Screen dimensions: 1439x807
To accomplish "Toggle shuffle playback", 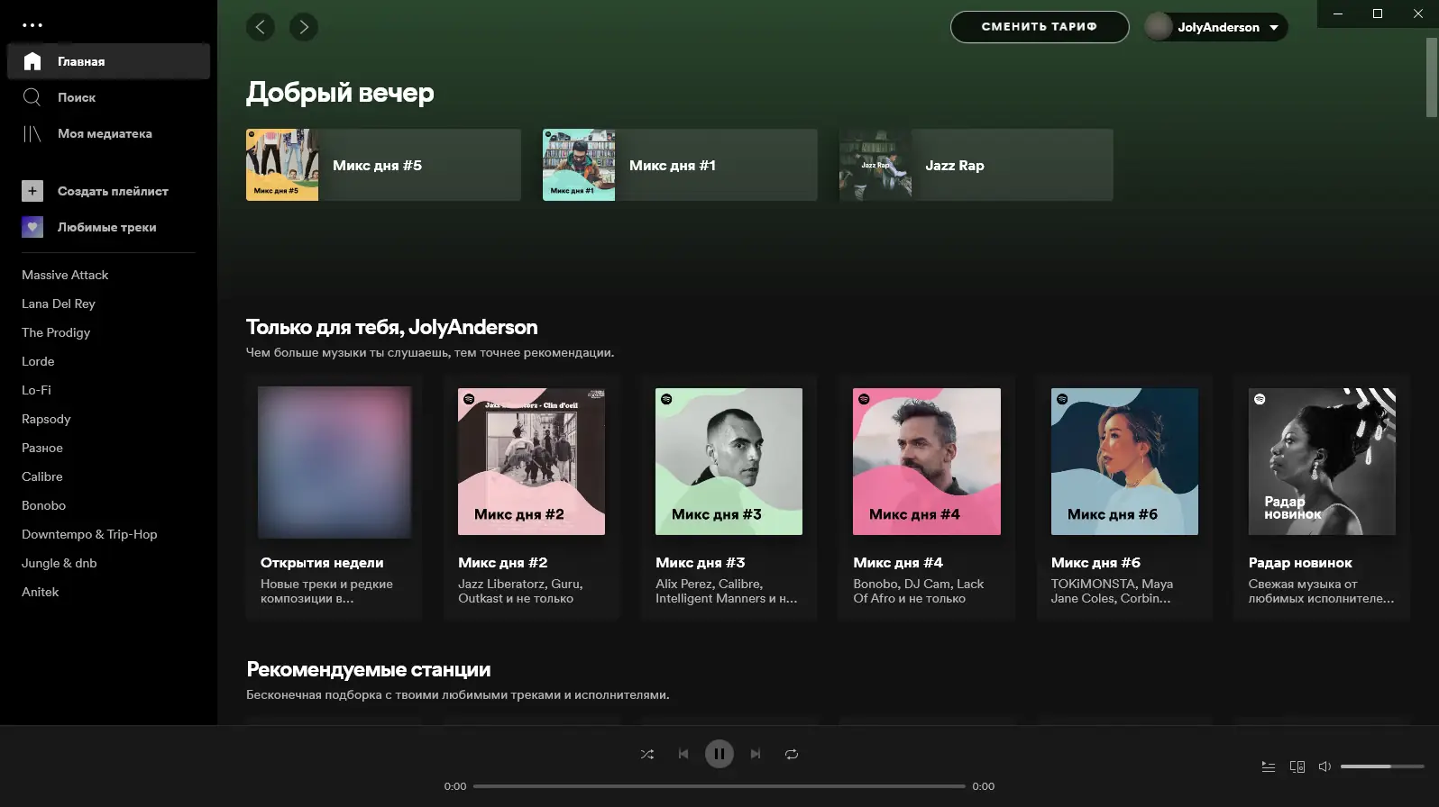I will (x=647, y=754).
